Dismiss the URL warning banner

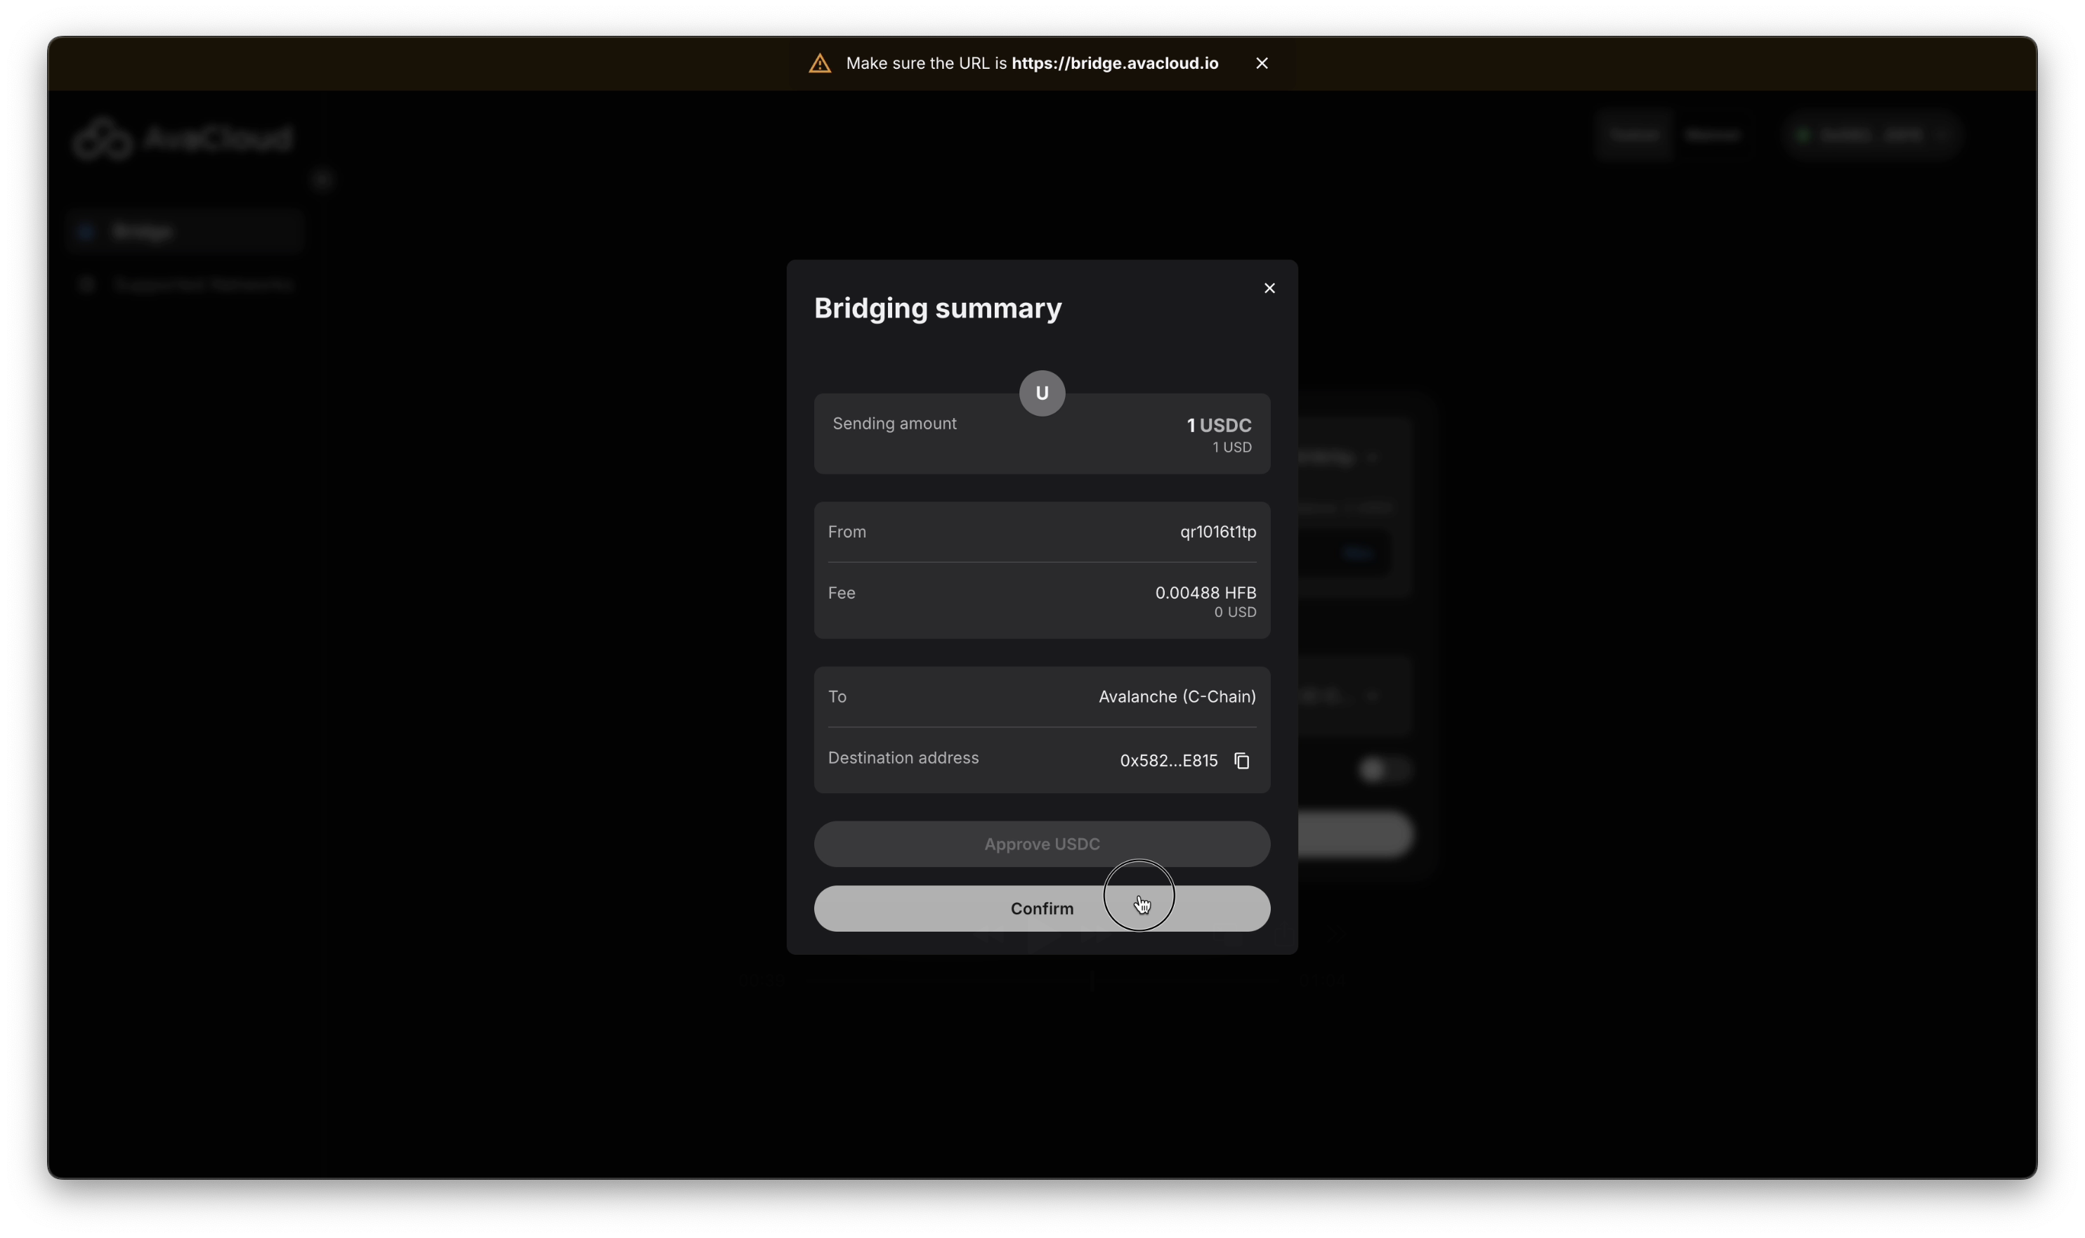coord(1262,63)
